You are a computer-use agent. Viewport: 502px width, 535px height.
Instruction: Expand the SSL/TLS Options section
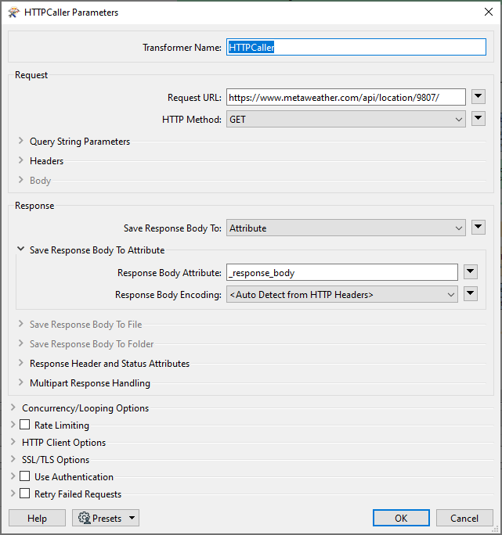point(13,459)
